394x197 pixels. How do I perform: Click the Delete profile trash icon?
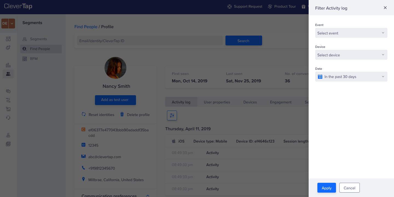(122, 114)
